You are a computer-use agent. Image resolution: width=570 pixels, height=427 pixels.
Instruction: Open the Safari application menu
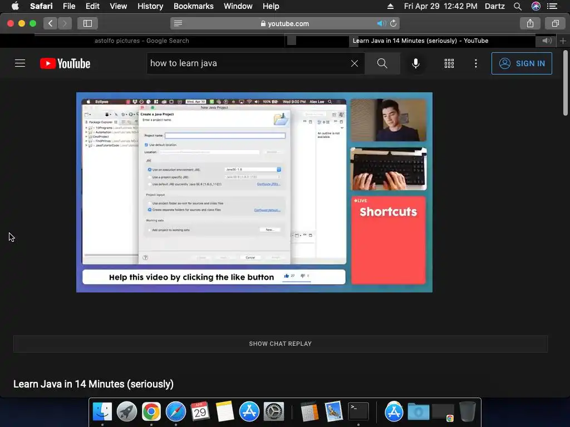pos(41,6)
